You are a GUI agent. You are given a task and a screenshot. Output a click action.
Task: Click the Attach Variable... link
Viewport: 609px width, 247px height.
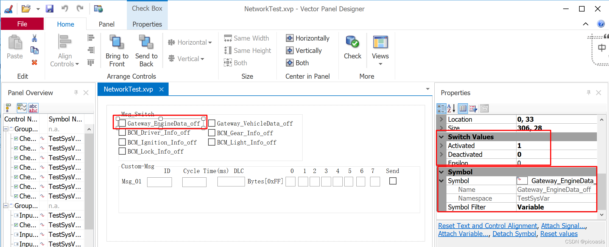[x=463, y=234]
